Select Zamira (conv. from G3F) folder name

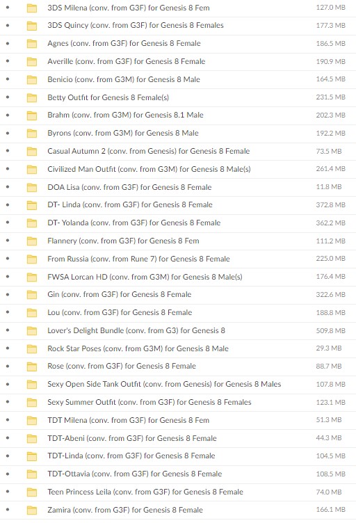pyautogui.click(x=125, y=510)
